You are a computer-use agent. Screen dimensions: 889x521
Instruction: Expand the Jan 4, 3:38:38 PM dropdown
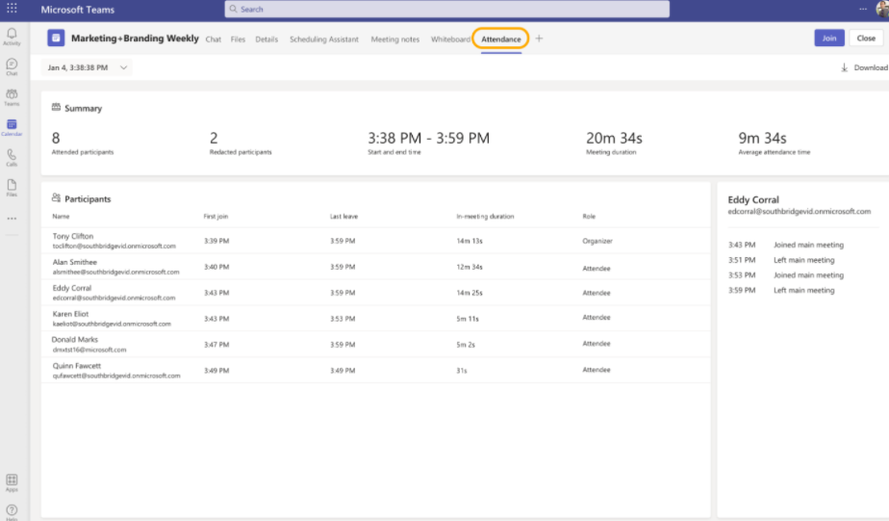[87, 67]
